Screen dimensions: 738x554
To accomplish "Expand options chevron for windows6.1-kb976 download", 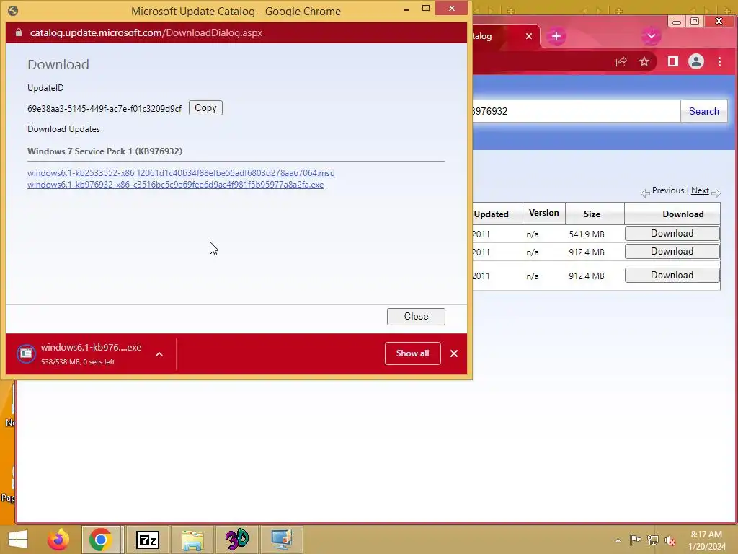I will point(159,354).
